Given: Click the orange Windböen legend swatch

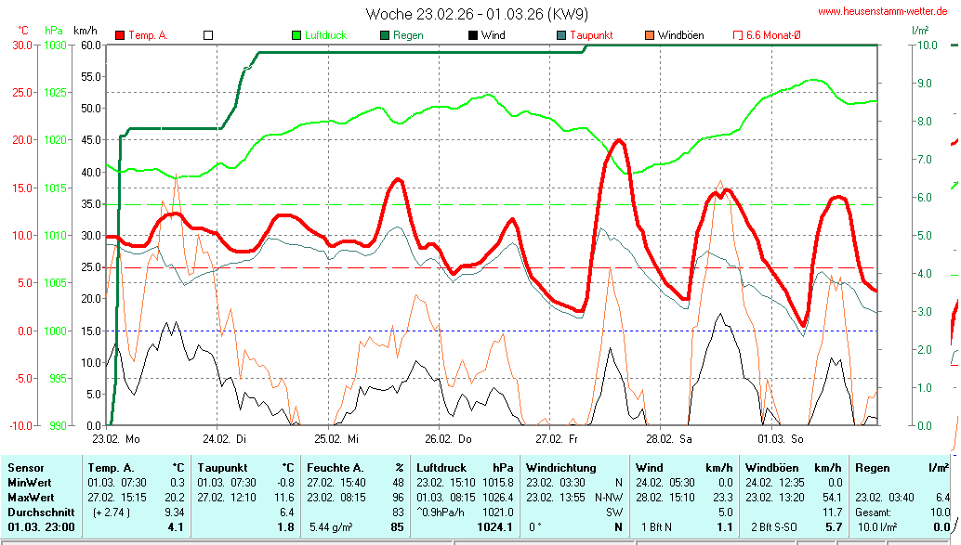Looking at the screenshot, I should pos(650,35).
